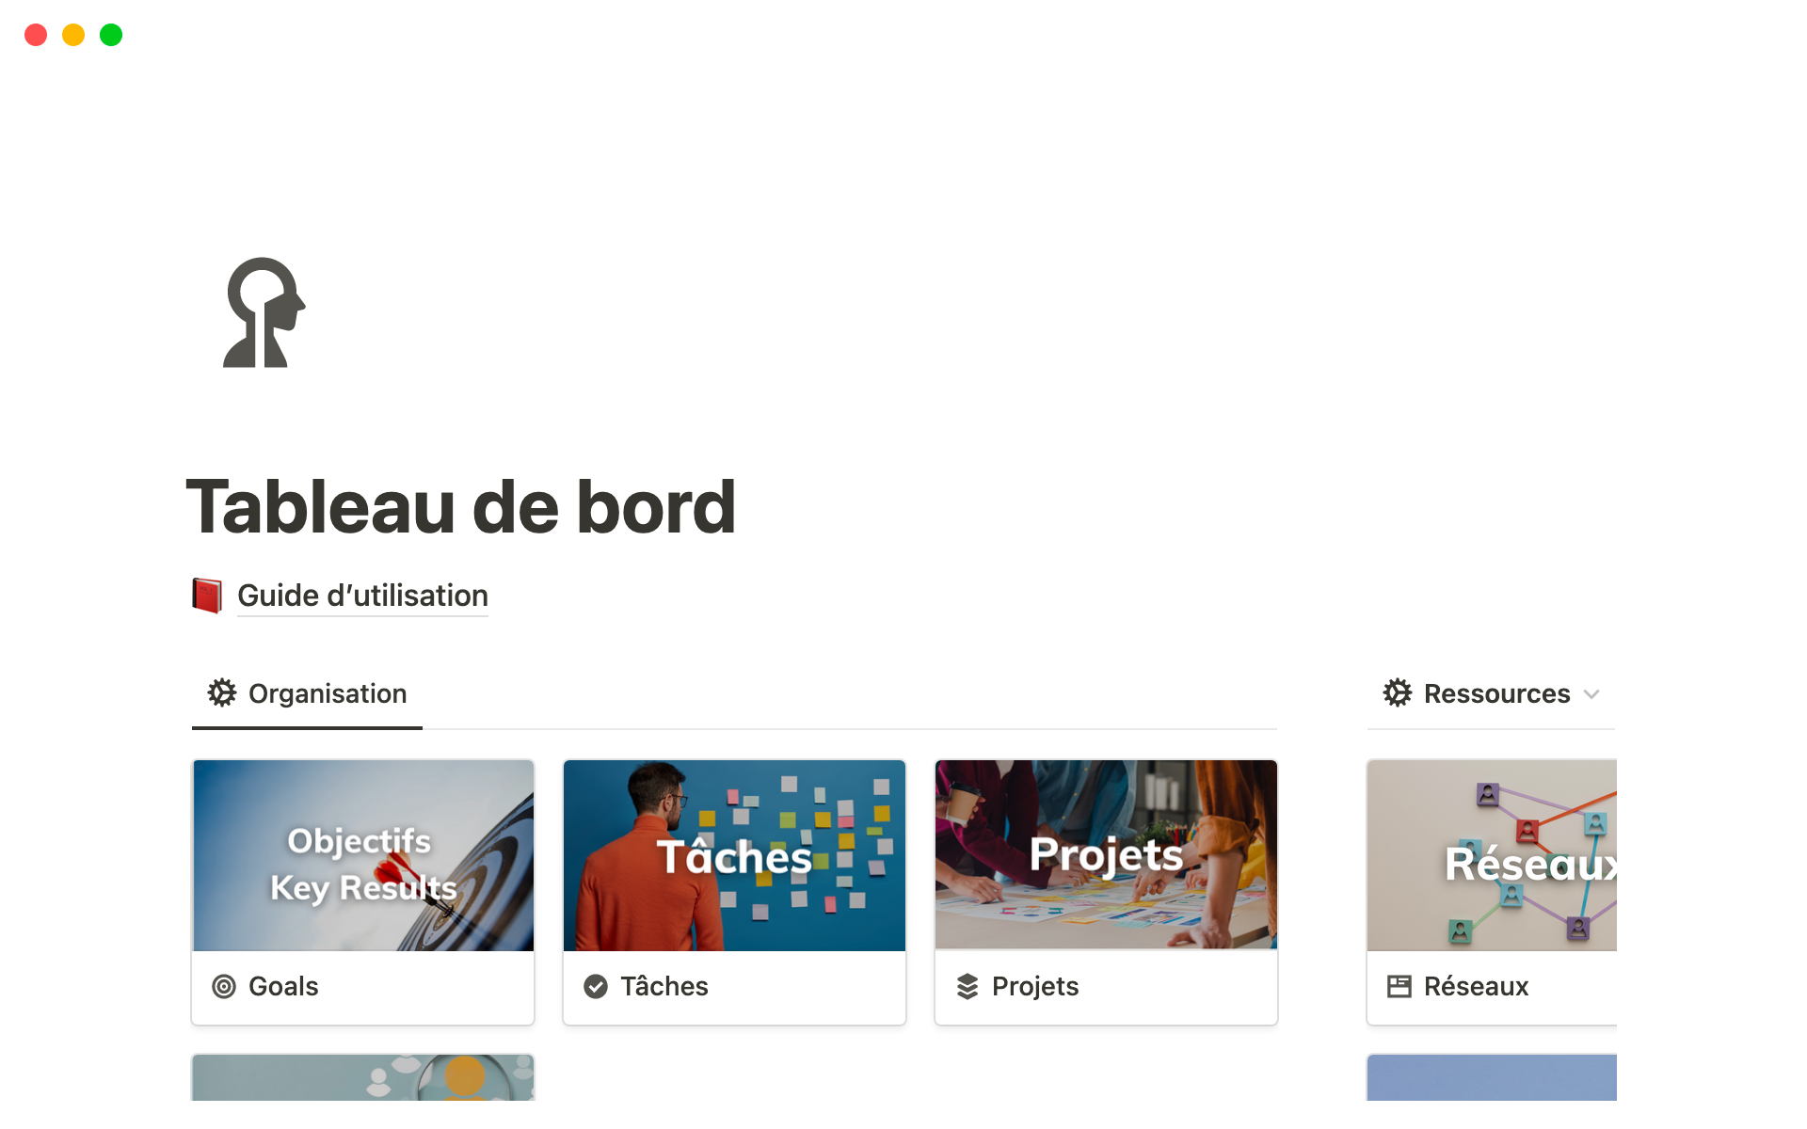Click the red book icon before Guide d'utilisation
Viewport: 1807px width, 1129px height.
click(207, 595)
